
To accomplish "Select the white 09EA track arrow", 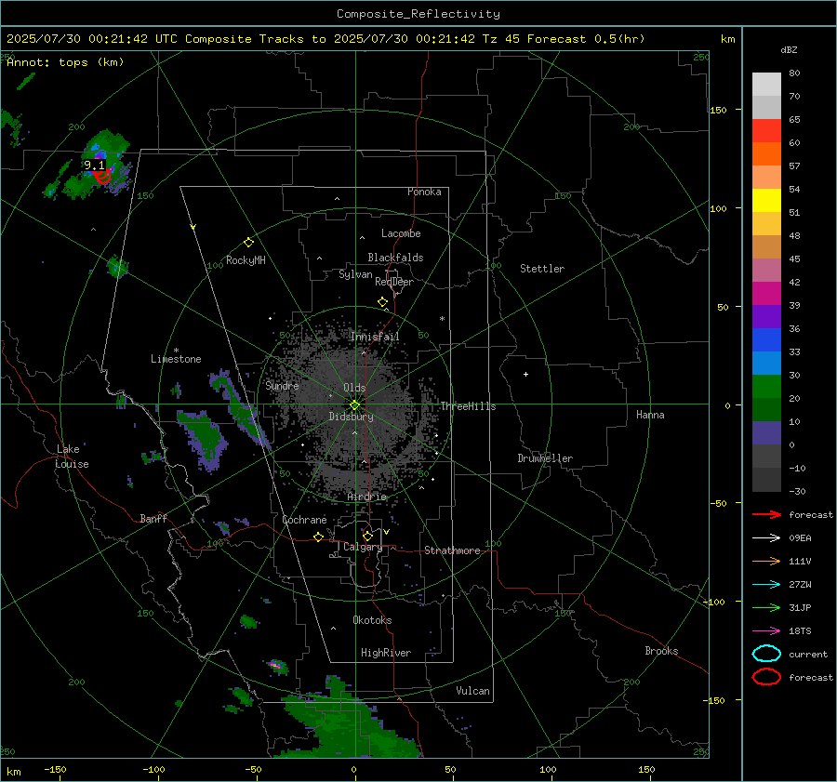I will 766,538.
